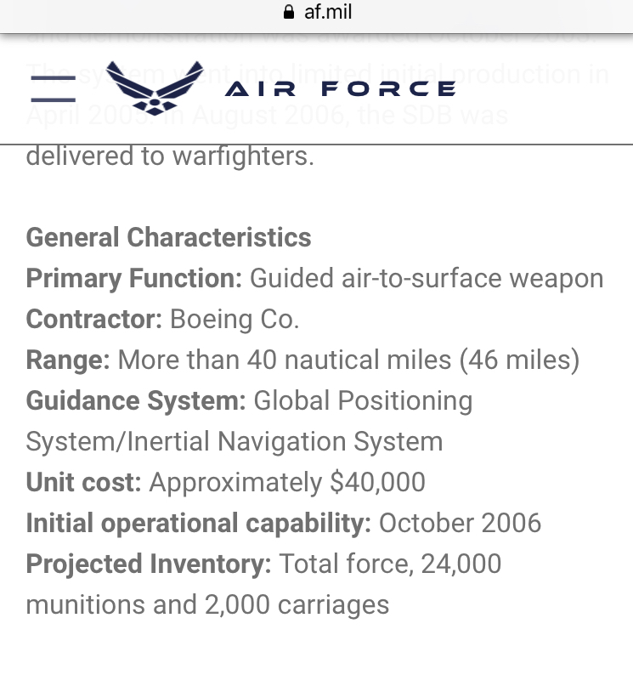
Task: Click the Unit cost label
Action: pos(83,482)
